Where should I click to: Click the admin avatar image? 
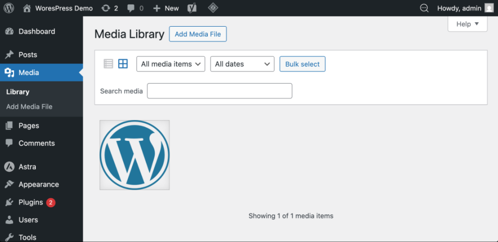(489, 8)
